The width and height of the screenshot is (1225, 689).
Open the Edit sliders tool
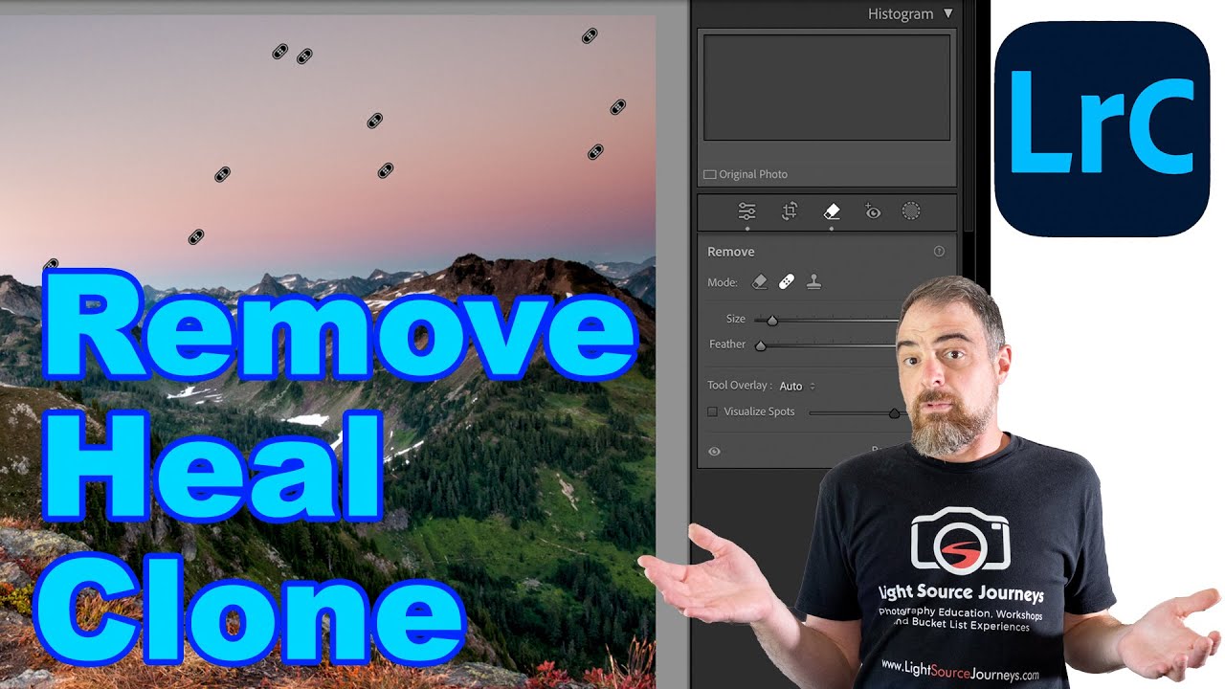[x=747, y=211]
